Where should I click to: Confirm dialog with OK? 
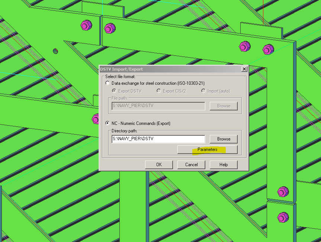click(x=159, y=165)
